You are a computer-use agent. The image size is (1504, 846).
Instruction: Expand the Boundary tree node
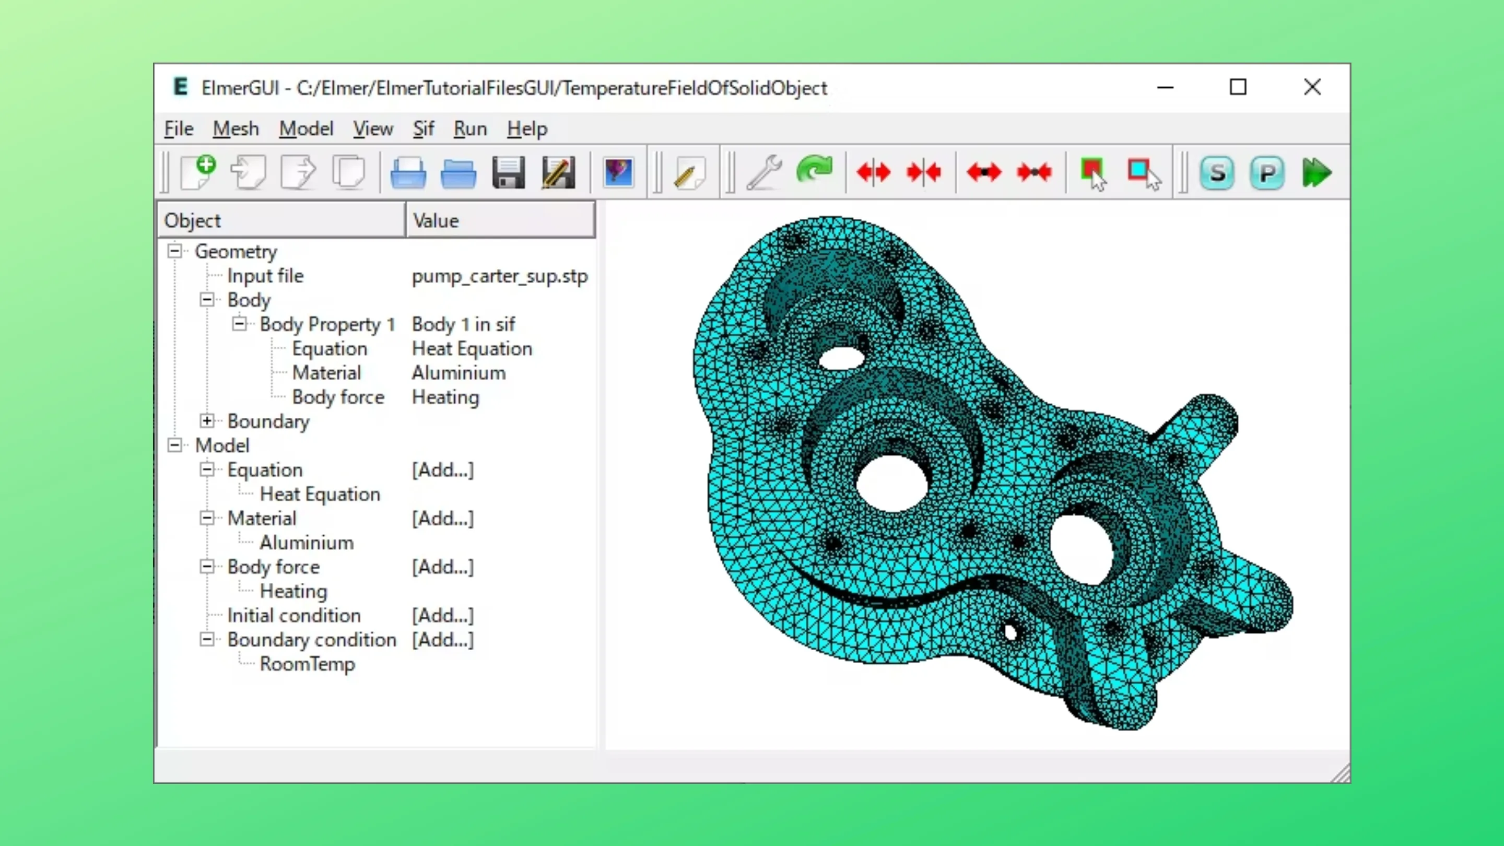click(207, 421)
